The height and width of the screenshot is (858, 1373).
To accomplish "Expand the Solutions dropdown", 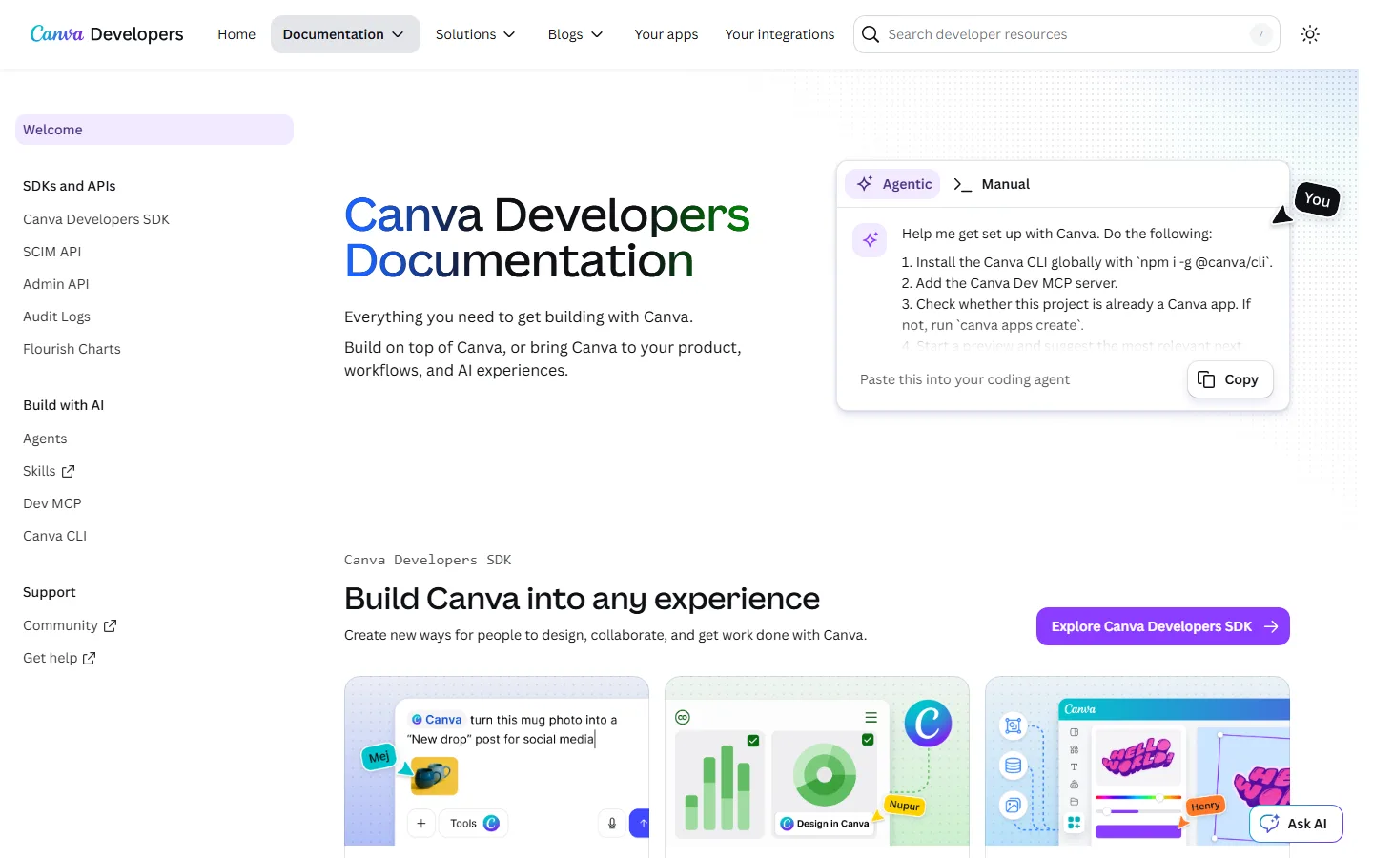I will (475, 34).
